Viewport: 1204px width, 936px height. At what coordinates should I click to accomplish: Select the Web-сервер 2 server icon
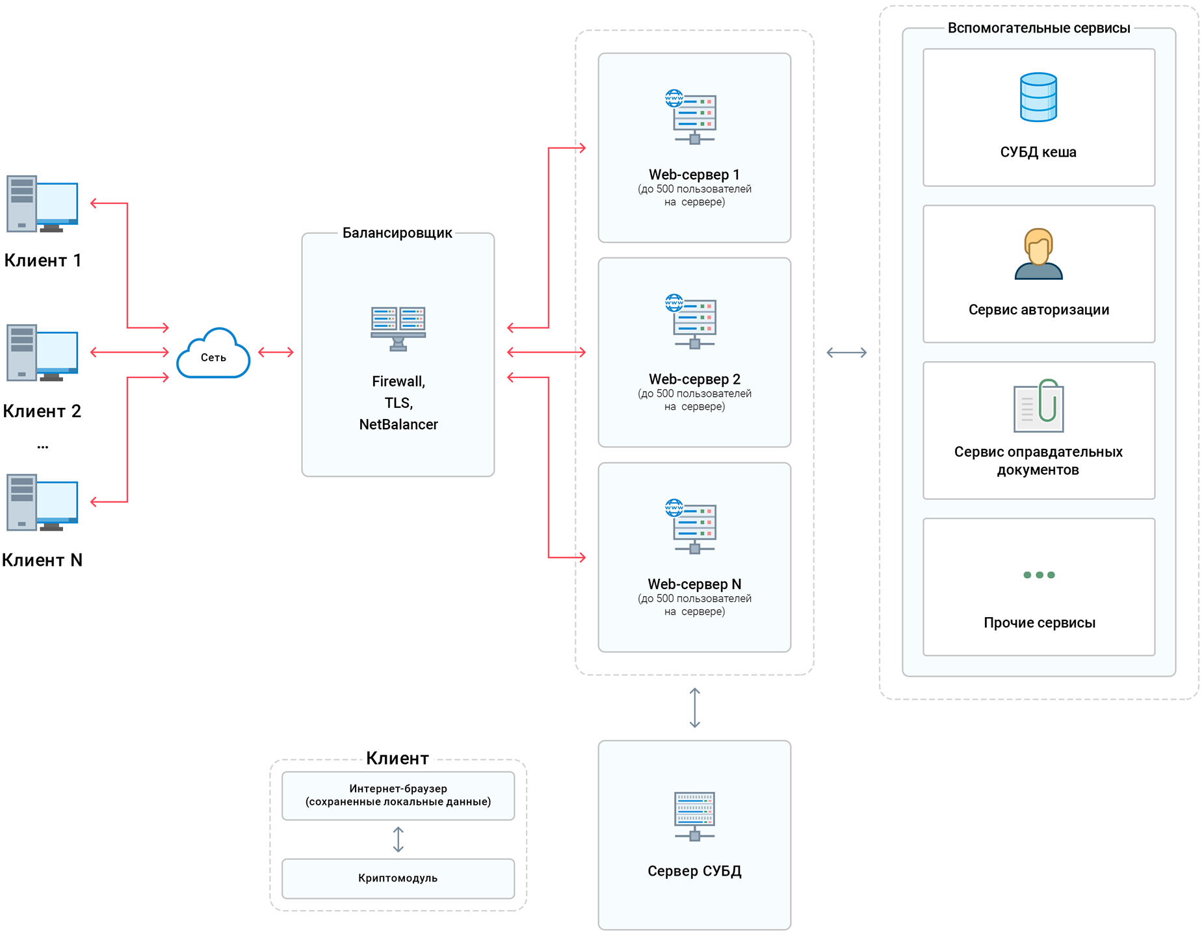tap(691, 322)
